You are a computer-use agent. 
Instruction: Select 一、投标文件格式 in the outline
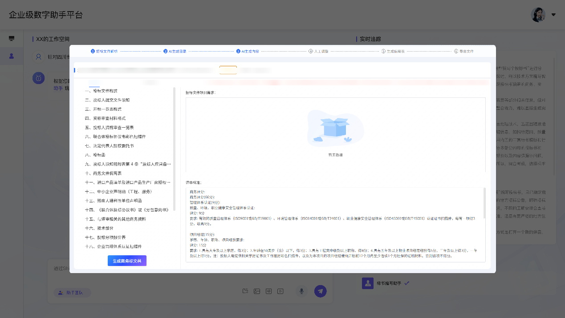(x=101, y=91)
